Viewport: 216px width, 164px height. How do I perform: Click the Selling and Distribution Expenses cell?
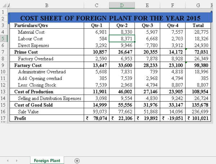pos(47,98)
